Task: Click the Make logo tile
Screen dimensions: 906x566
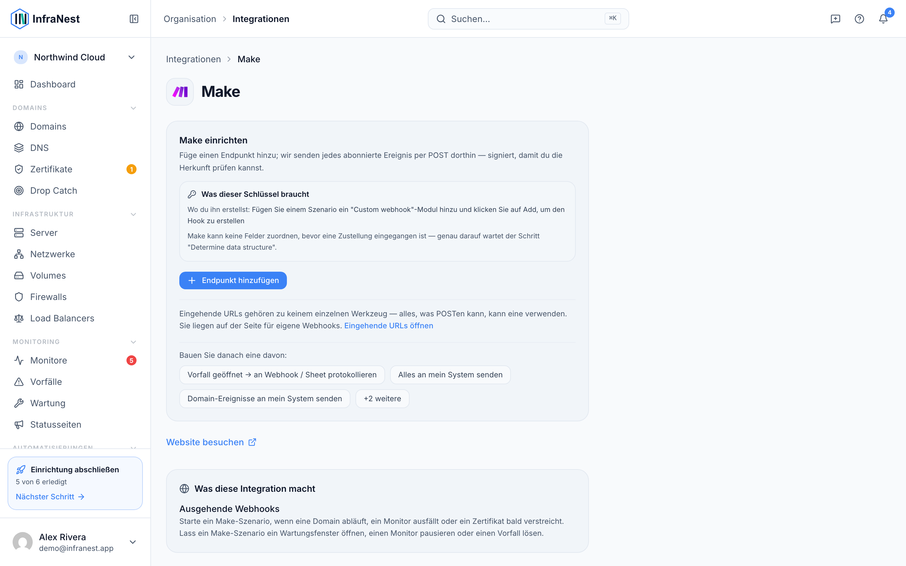Action: [180, 92]
